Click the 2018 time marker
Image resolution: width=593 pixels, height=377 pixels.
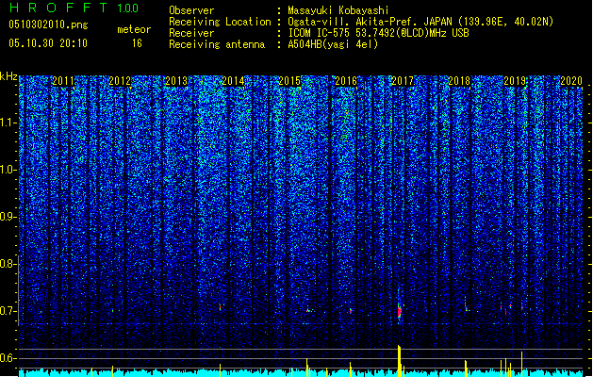pyautogui.click(x=459, y=81)
